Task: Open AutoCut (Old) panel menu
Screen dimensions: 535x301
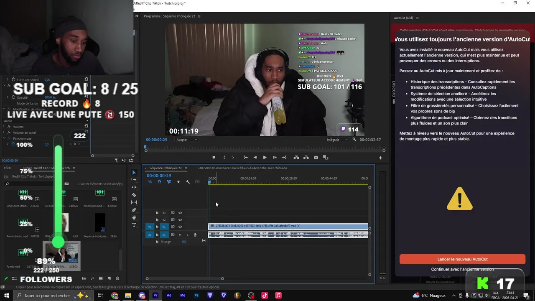Action: pyautogui.click(x=417, y=18)
